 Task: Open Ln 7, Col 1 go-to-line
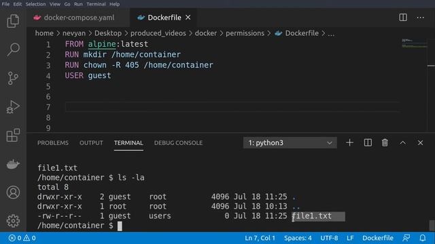pos(260,238)
